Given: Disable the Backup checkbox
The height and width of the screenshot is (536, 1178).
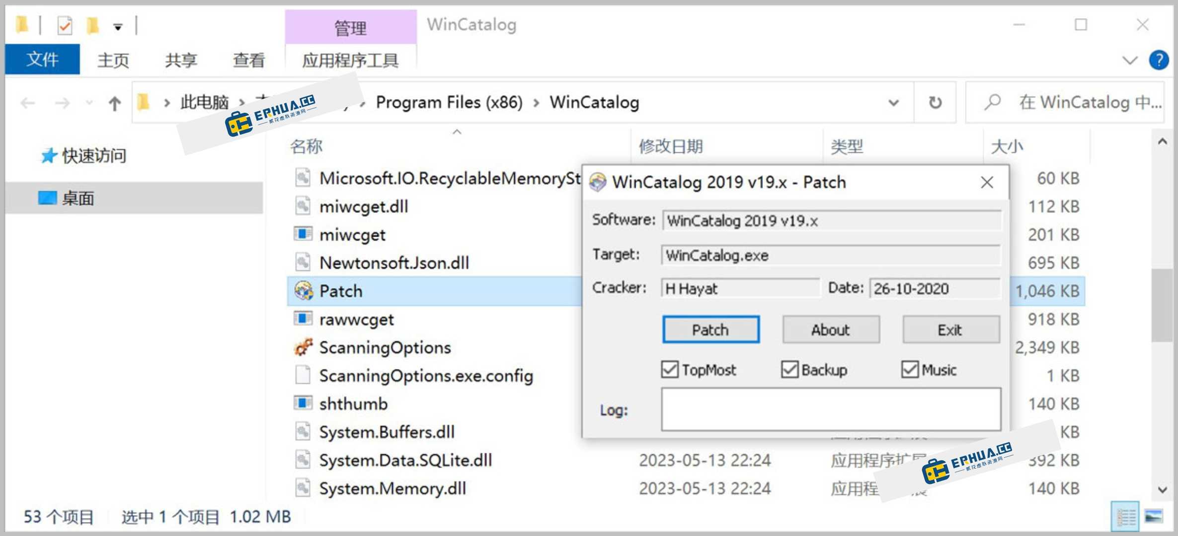Looking at the screenshot, I should click(x=790, y=369).
